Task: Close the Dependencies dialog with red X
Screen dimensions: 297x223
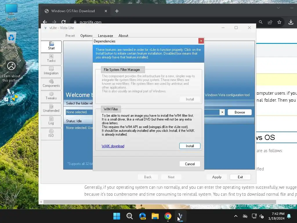Action: (201, 41)
